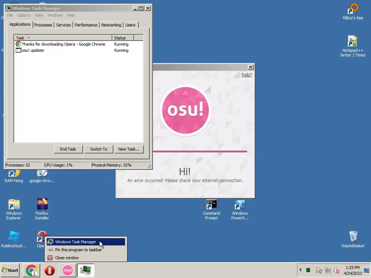The image size is (371, 278).
Task: Open the Options menu in Task Manager
Action: [x=24, y=15]
